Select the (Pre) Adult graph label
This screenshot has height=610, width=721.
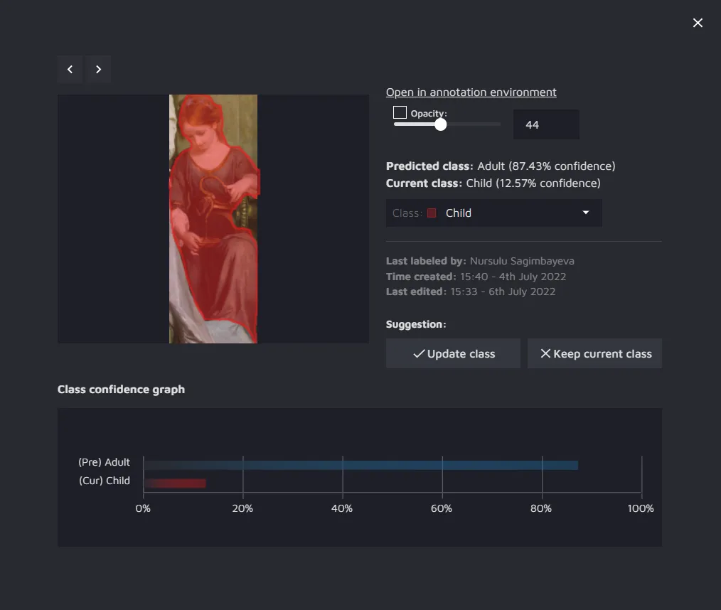tap(104, 462)
